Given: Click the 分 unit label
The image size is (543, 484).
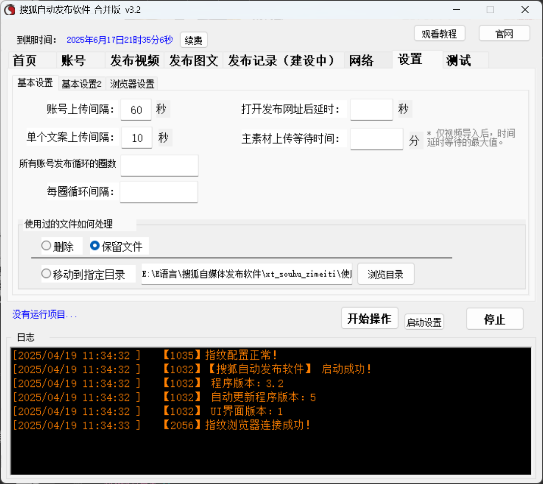Looking at the screenshot, I should (414, 141).
